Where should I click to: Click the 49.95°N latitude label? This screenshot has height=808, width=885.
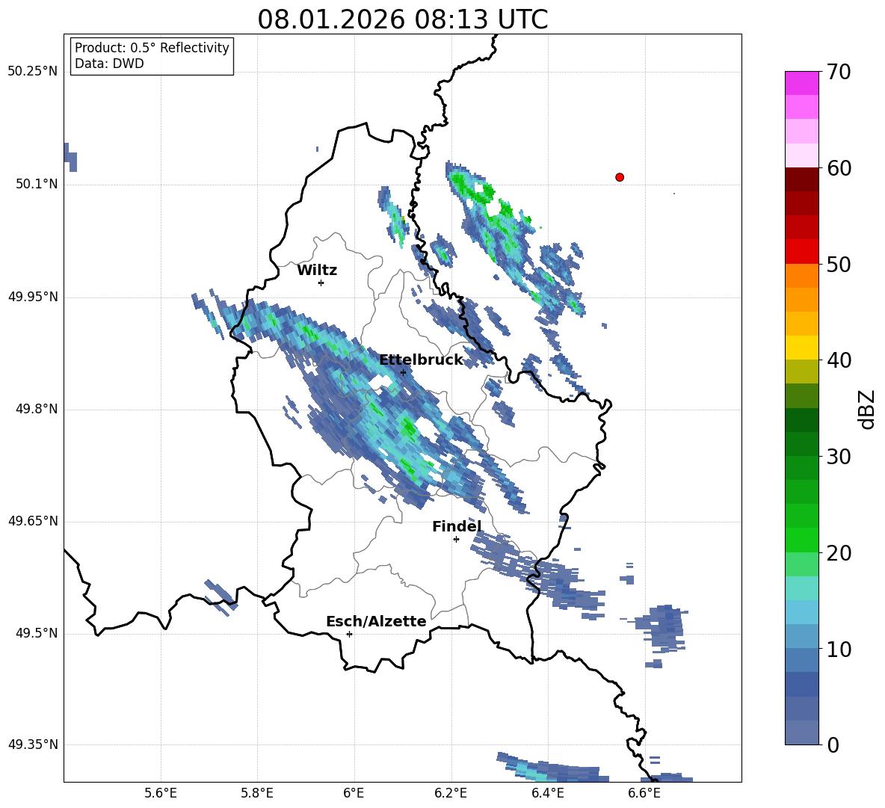pos(33,296)
